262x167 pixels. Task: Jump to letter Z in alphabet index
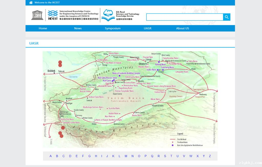point(210,156)
